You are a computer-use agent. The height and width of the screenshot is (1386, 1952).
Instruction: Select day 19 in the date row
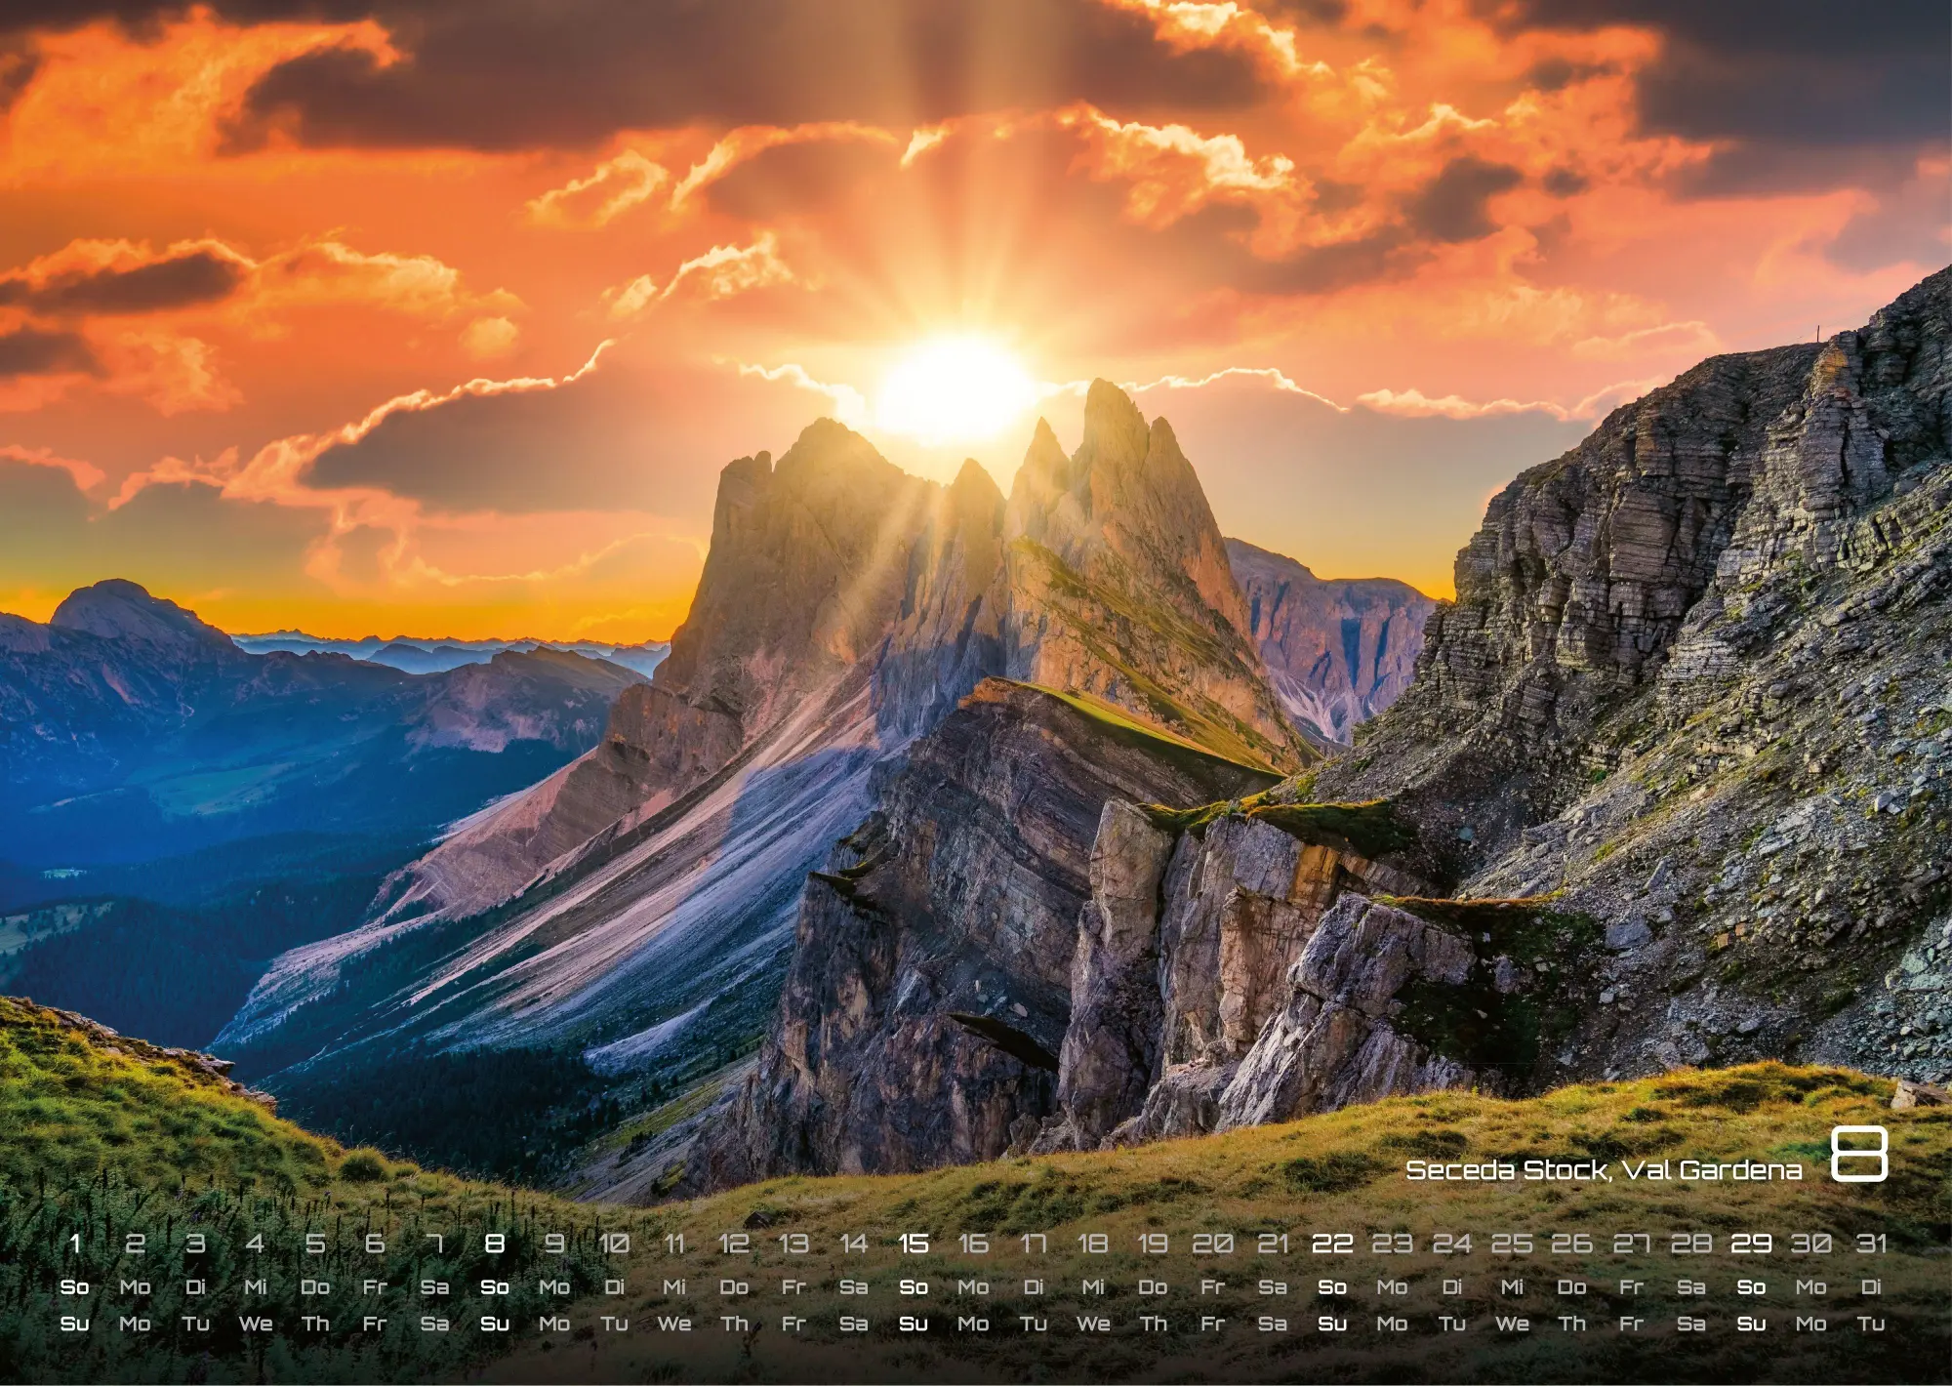[x=1153, y=1243]
